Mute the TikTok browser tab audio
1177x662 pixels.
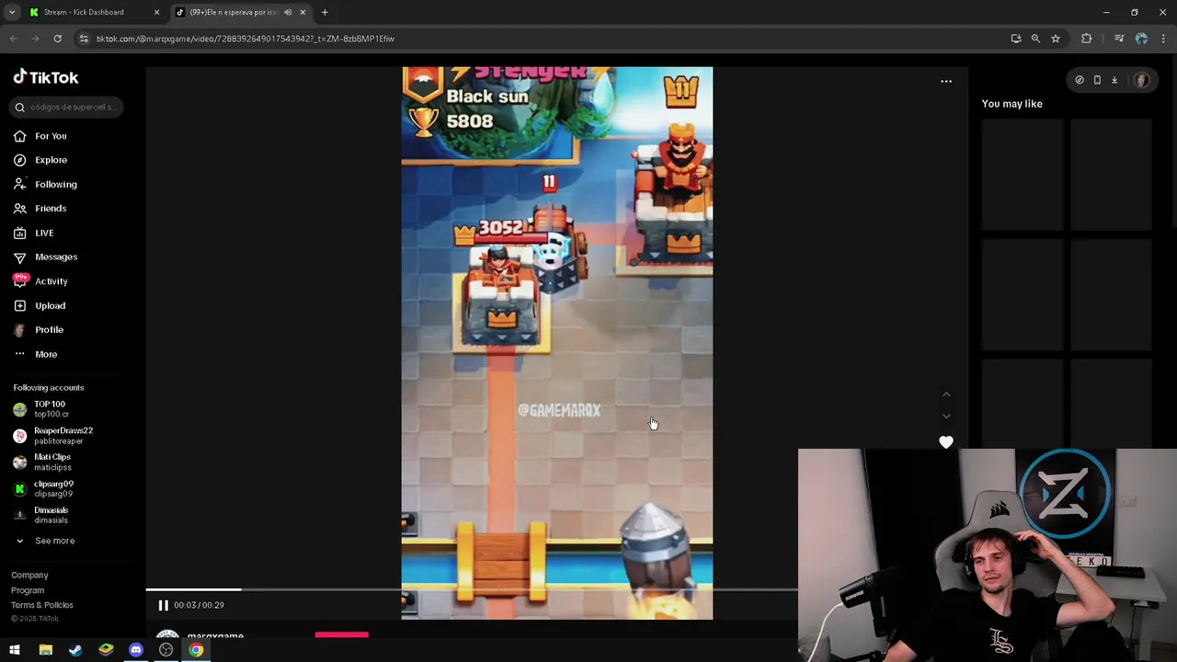coord(288,12)
